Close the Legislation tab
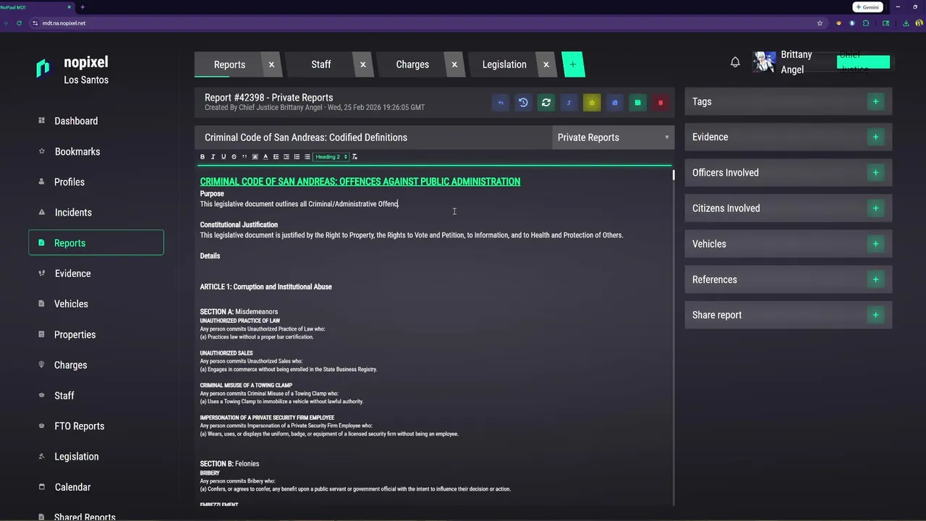The width and height of the screenshot is (926, 521). (x=546, y=64)
